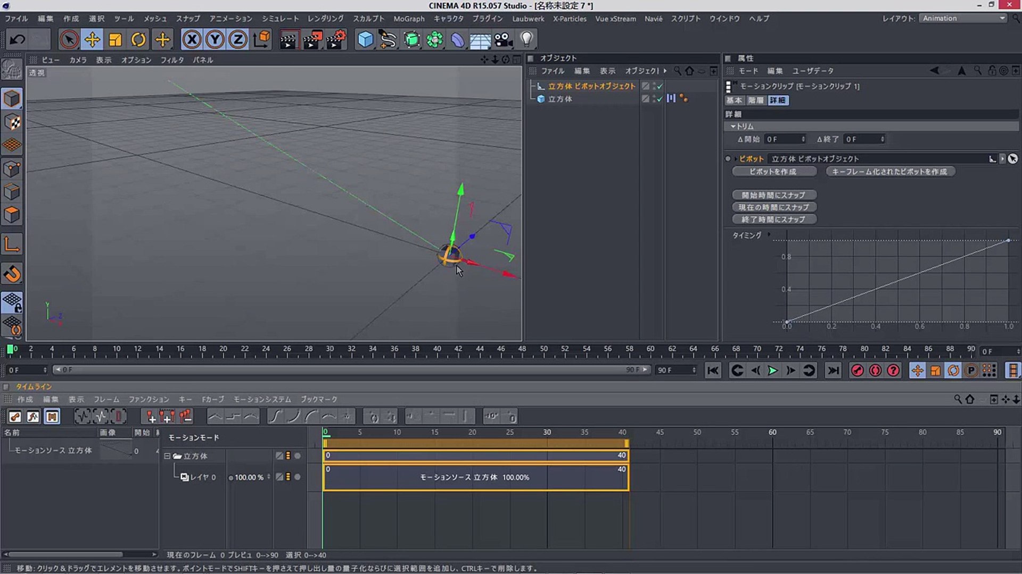Collapse the トリム section
1022x574 pixels.
(x=733, y=126)
